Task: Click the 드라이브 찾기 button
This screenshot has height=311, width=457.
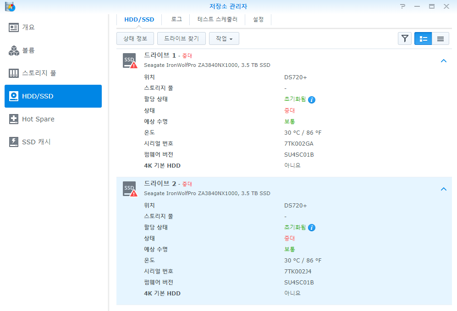Action: 181,38
